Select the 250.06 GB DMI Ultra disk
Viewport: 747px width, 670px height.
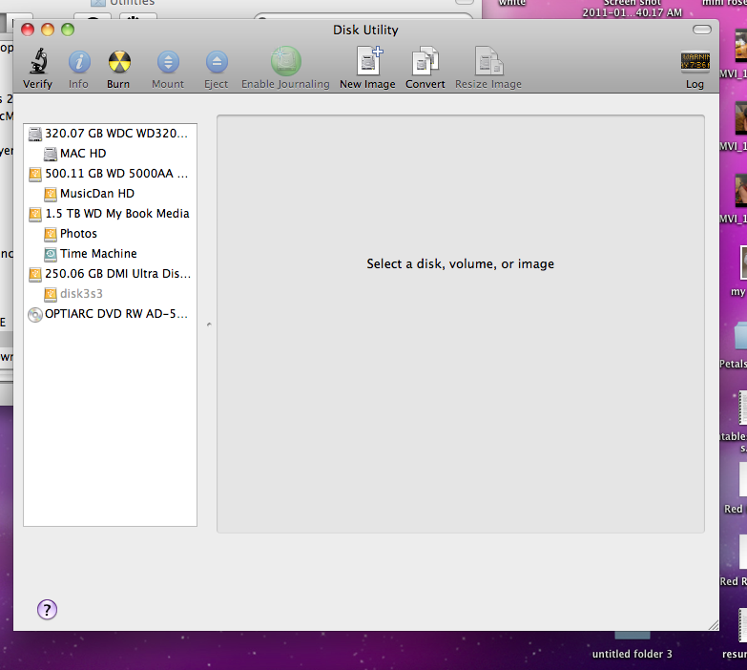tap(110, 274)
